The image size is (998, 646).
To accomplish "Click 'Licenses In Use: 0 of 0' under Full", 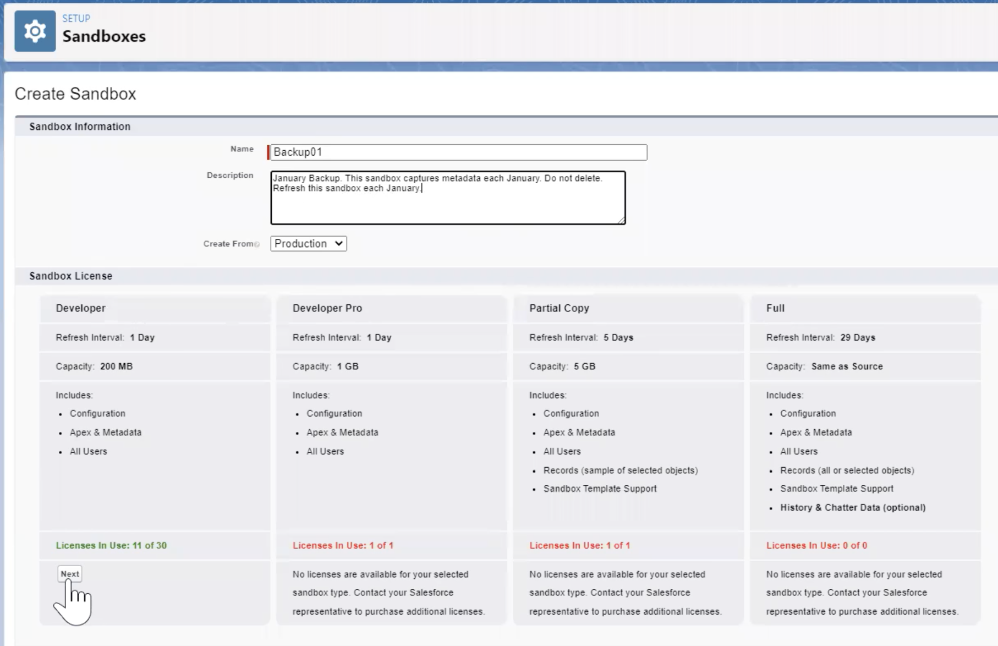I will click(816, 545).
